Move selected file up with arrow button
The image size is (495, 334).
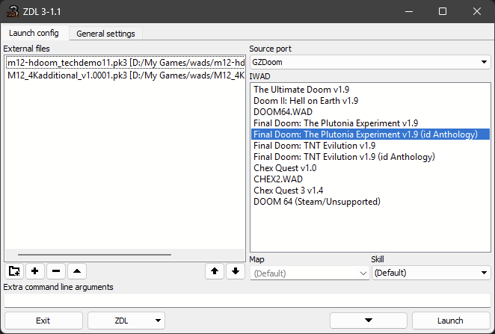(215, 271)
